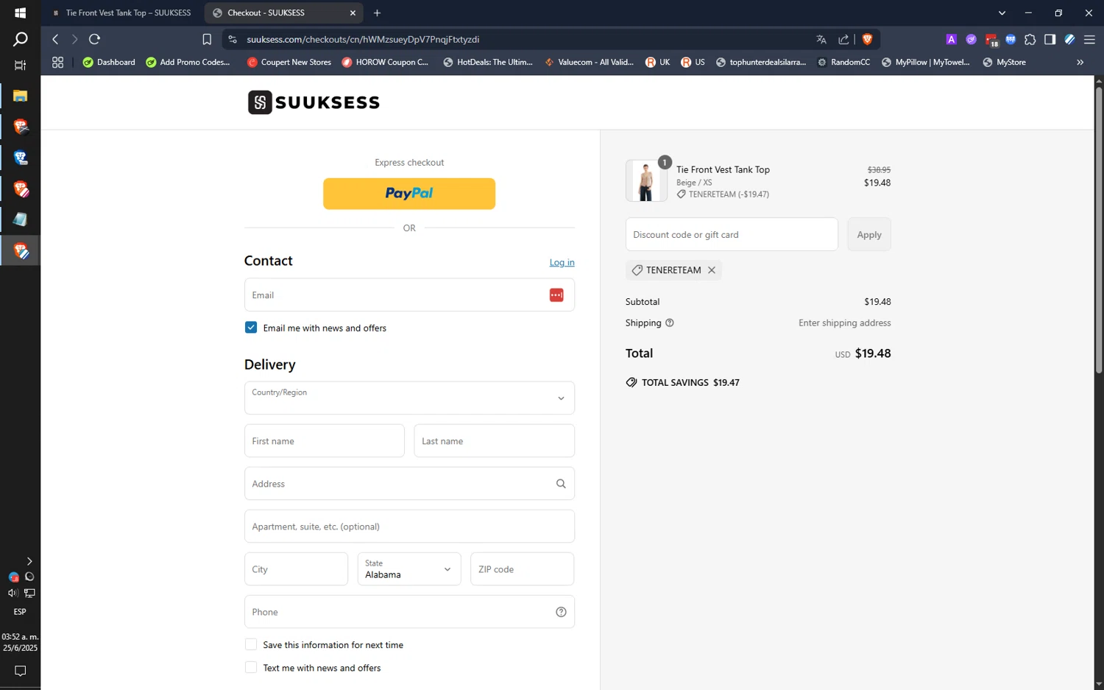1104x690 pixels.
Task: Reload the checkout page
Action: (x=94, y=39)
